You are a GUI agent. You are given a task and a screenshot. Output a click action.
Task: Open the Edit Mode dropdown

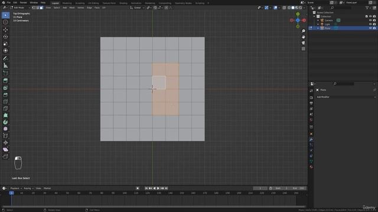tap(20, 8)
